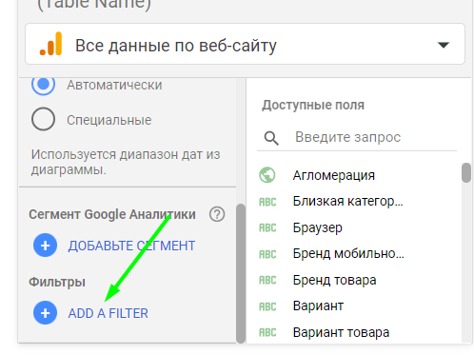The height and width of the screenshot is (355, 474).
Task: Select the Браузер field
Action: (318, 227)
